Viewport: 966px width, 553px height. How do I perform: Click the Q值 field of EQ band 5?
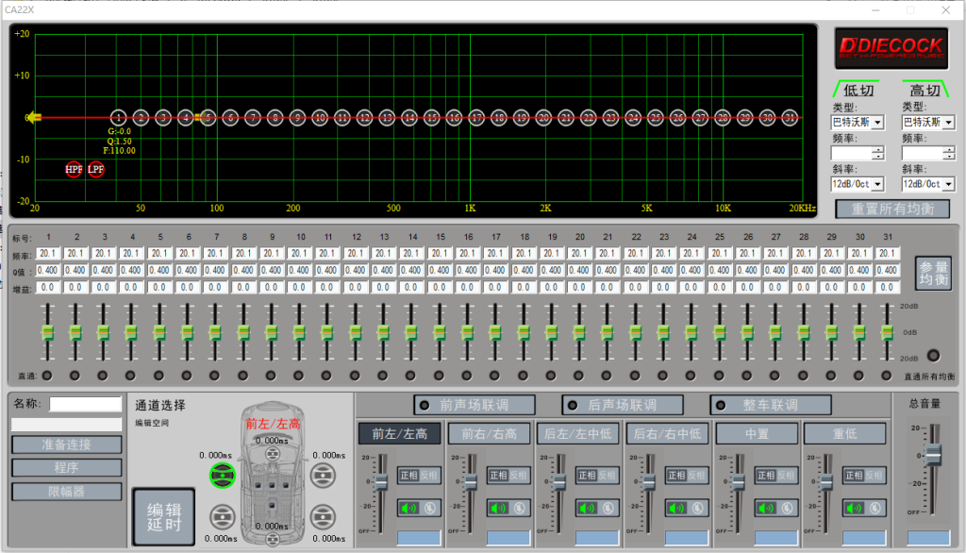coord(158,270)
